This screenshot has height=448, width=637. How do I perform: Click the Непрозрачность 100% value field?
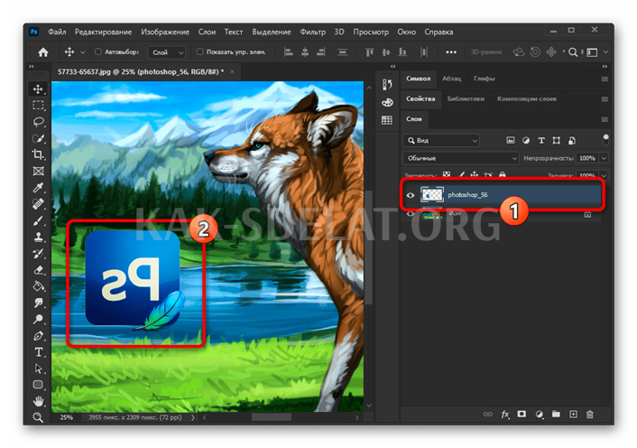coord(587,158)
